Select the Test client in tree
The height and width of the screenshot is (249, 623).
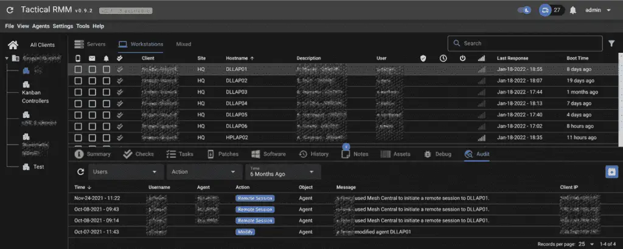(x=38, y=166)
